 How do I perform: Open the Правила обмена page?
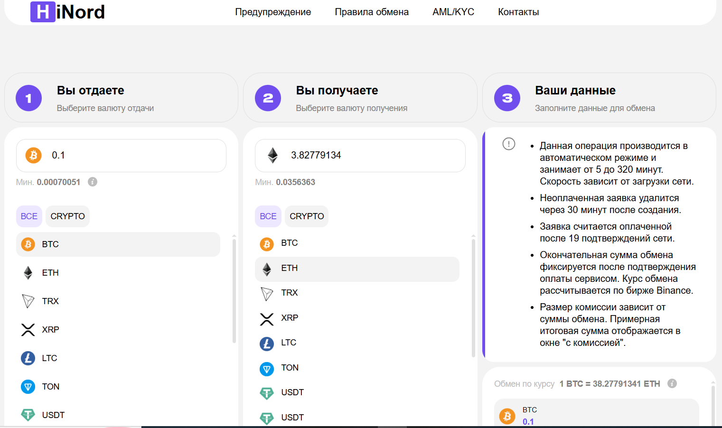[x=372, y=12]
